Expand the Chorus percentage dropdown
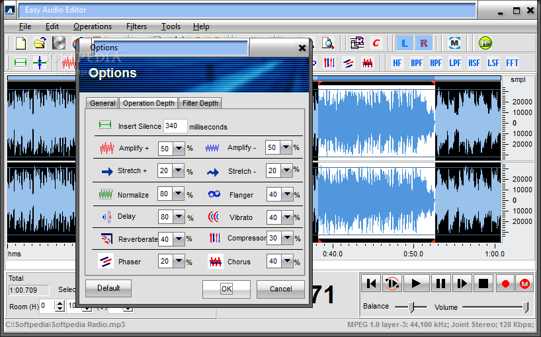This screenshot has width=541, height=337. tap(288, 262)
